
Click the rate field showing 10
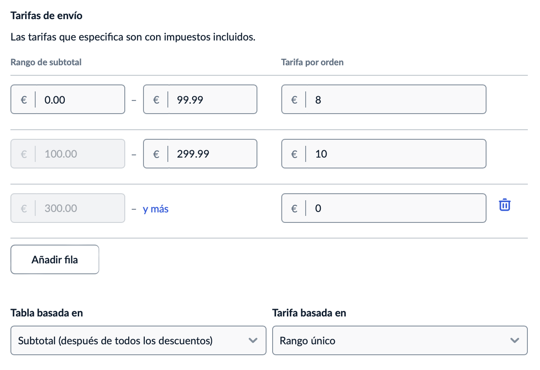point(383,154)
